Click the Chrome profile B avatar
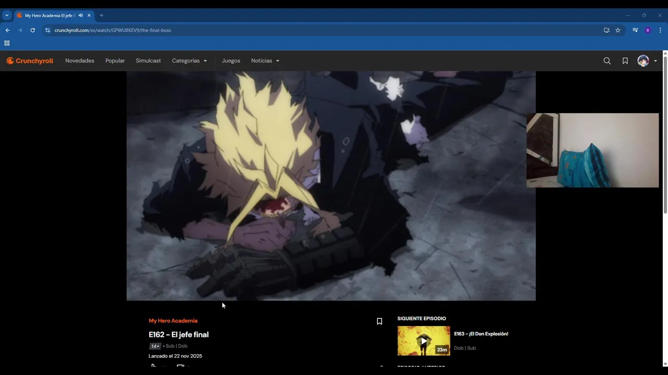 click(648, 30)
